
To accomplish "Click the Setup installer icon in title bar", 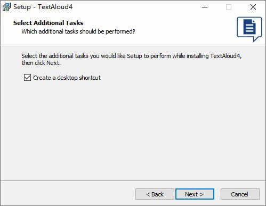I will click(6, 7).
